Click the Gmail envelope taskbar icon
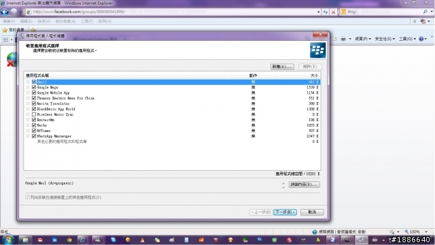Viewport: 435px width, 245px height. pyautogui.click(x=40, y=240)
